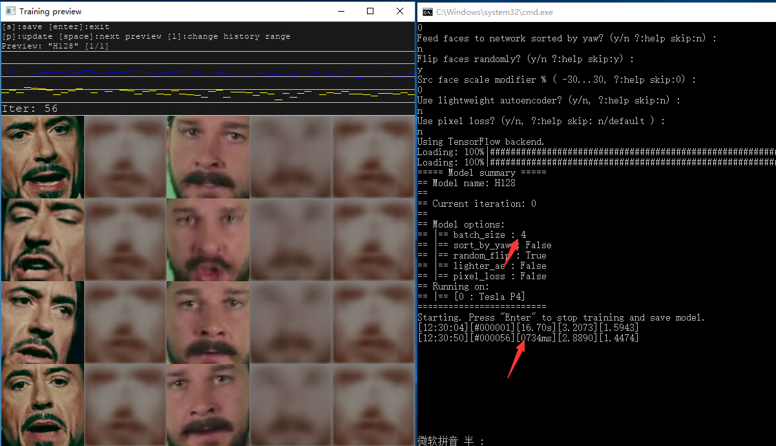The height and width of the screenshot is (446, 776).
Task: Maximize the Training preview window
Action: coord(370,11)
